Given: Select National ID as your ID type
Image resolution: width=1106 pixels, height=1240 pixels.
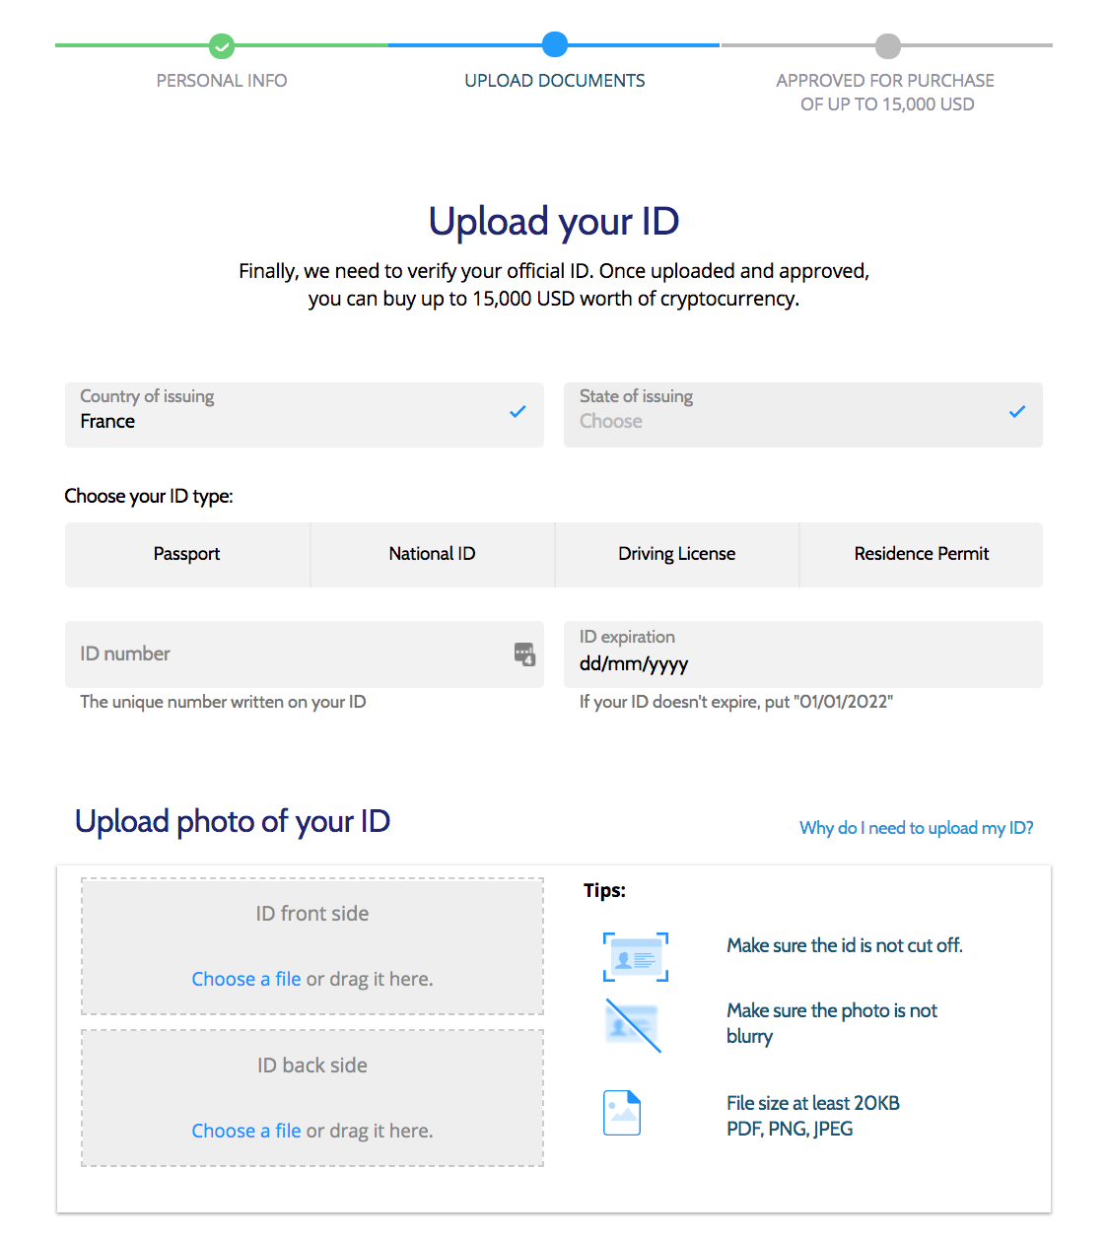Looking at the screenshot, I should 432,554.
